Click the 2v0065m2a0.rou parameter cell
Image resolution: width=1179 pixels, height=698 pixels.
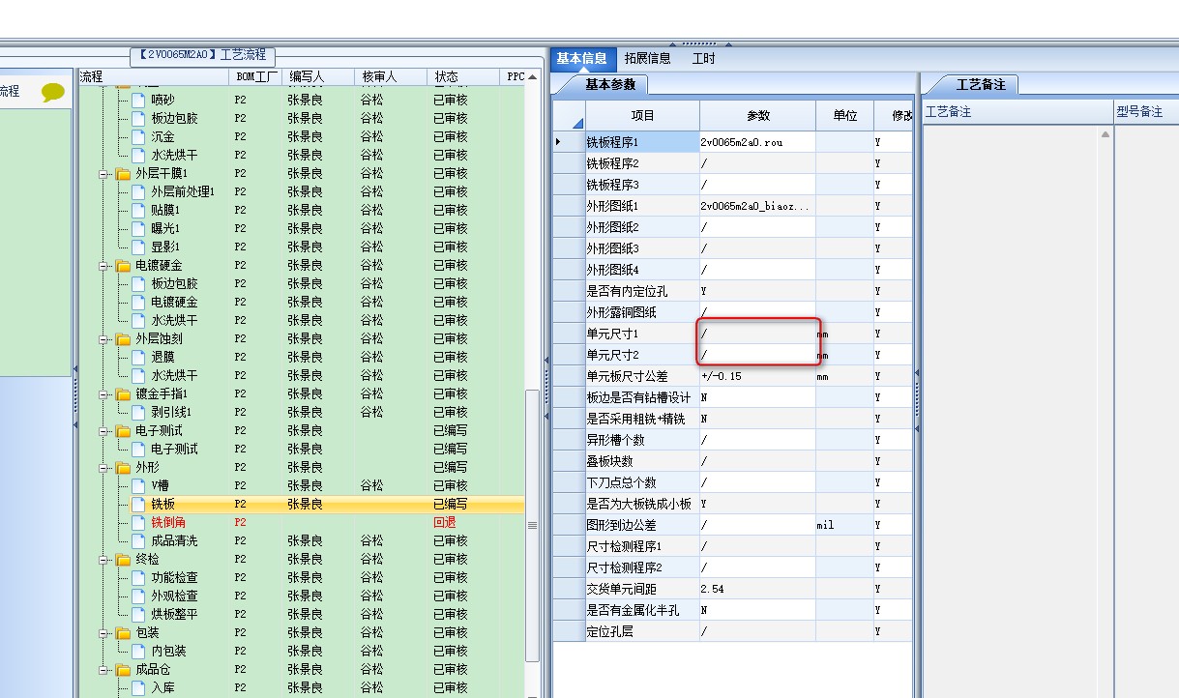[757, 142]
